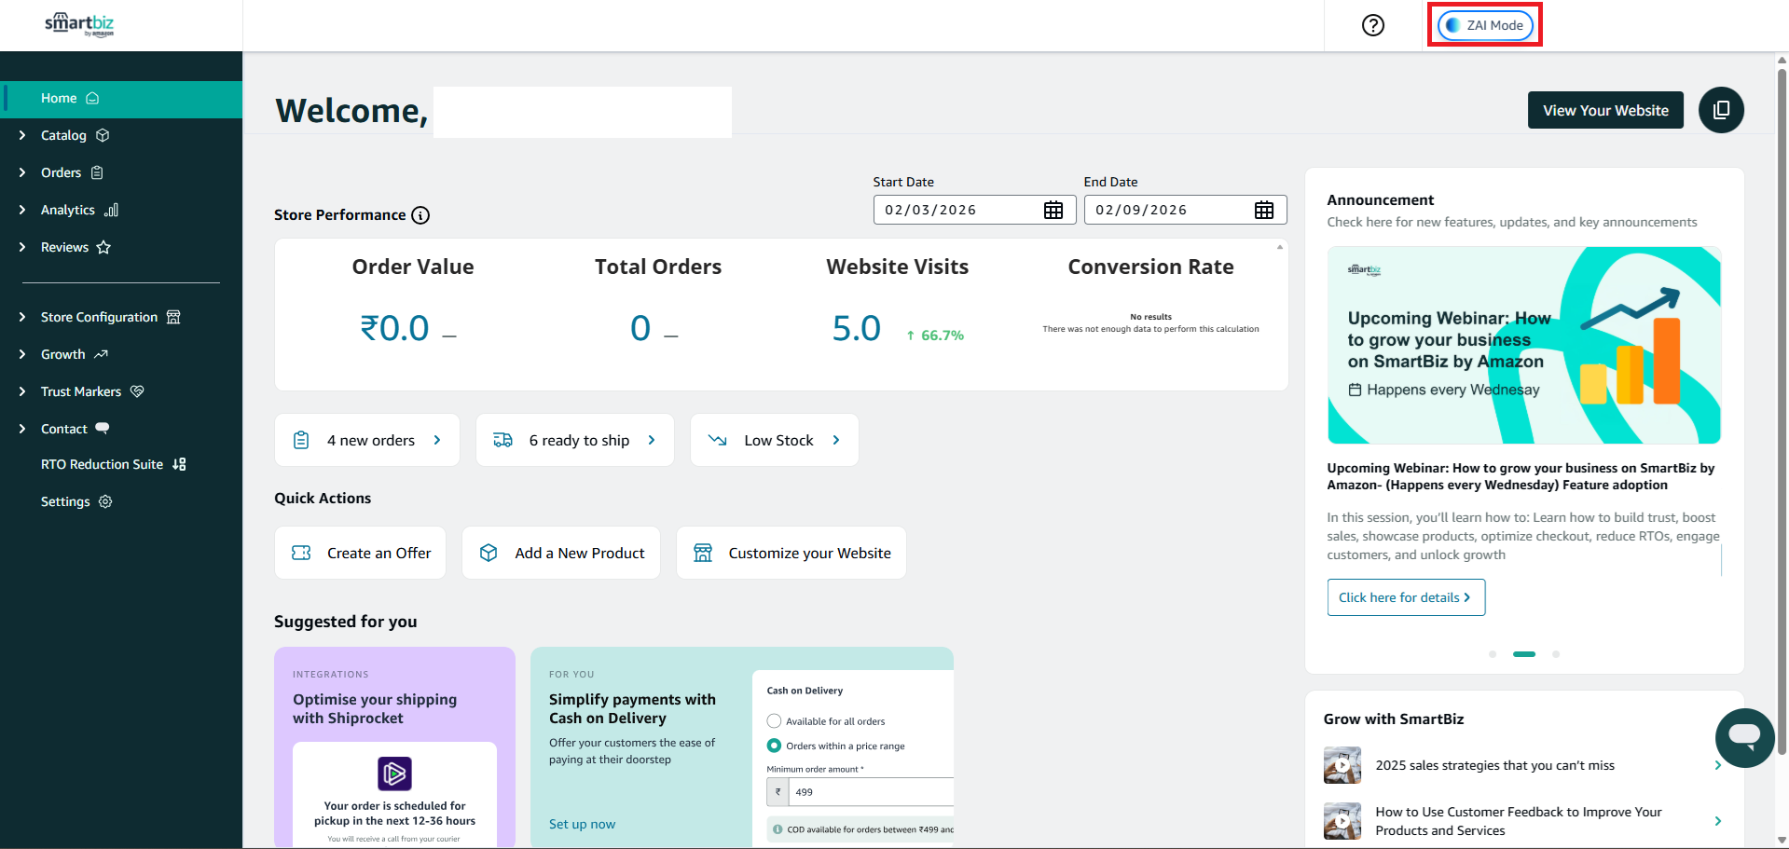Image resolution: width=1789 pixels, height=849 pixels.
Task: Go to the Home menu item
Action: click(59, 98)
